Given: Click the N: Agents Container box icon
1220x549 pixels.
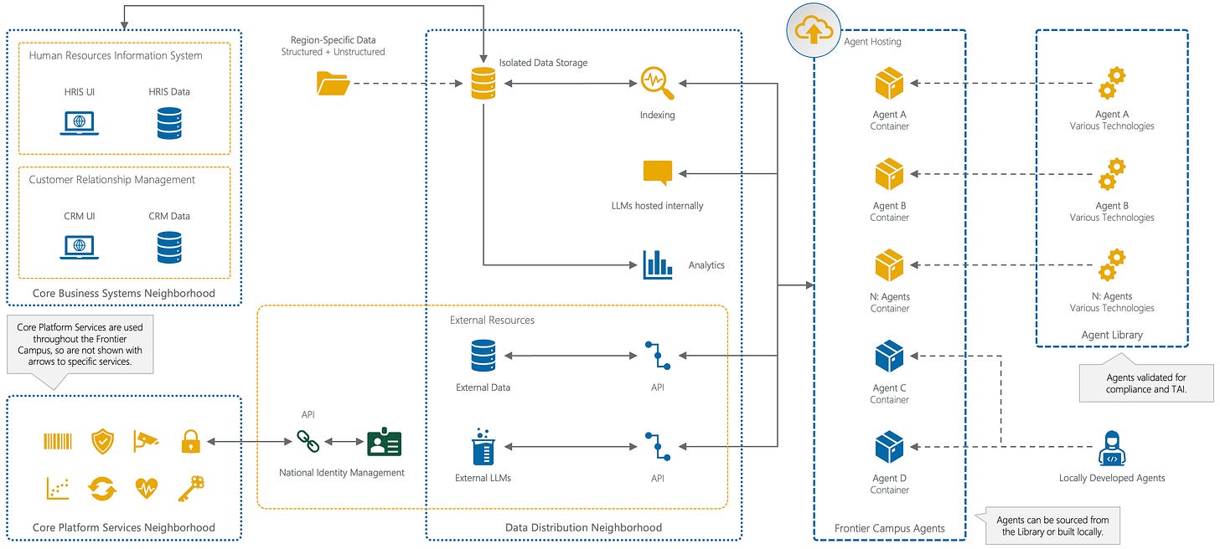Looking at the screenshot, I should 889,265.
